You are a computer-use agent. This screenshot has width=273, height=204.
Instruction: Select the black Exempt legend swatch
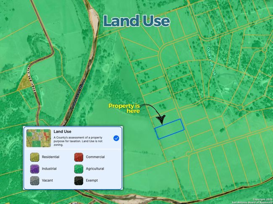79,180
